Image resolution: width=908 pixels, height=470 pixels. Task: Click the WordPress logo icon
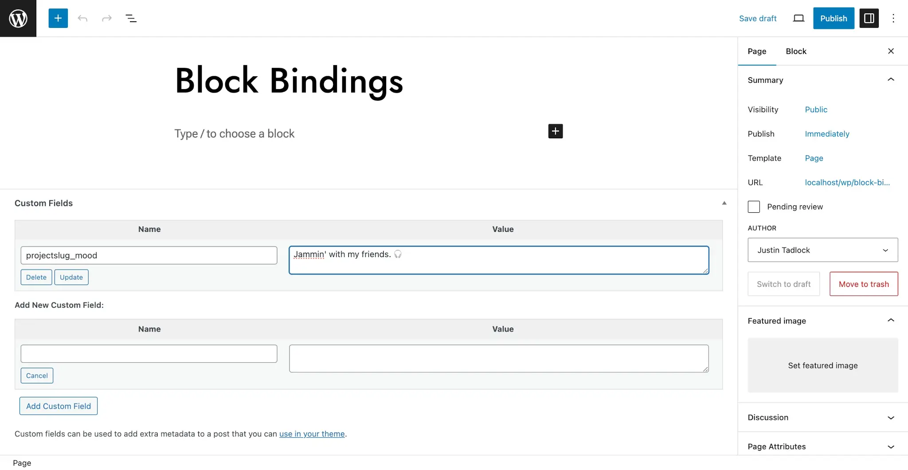[18, 18]
